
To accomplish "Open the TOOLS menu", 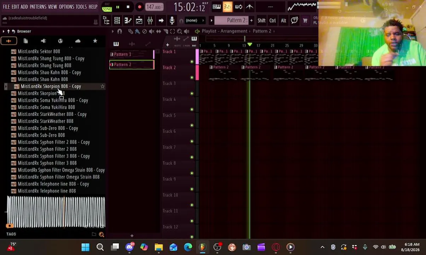I will [81, 7].
